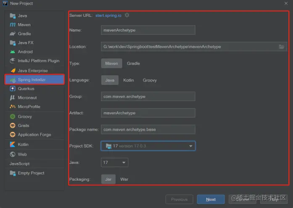The width and height of the screenshot is (293, 208).
Task: Browse location with folder icon
Action: [x=282, y=47]
